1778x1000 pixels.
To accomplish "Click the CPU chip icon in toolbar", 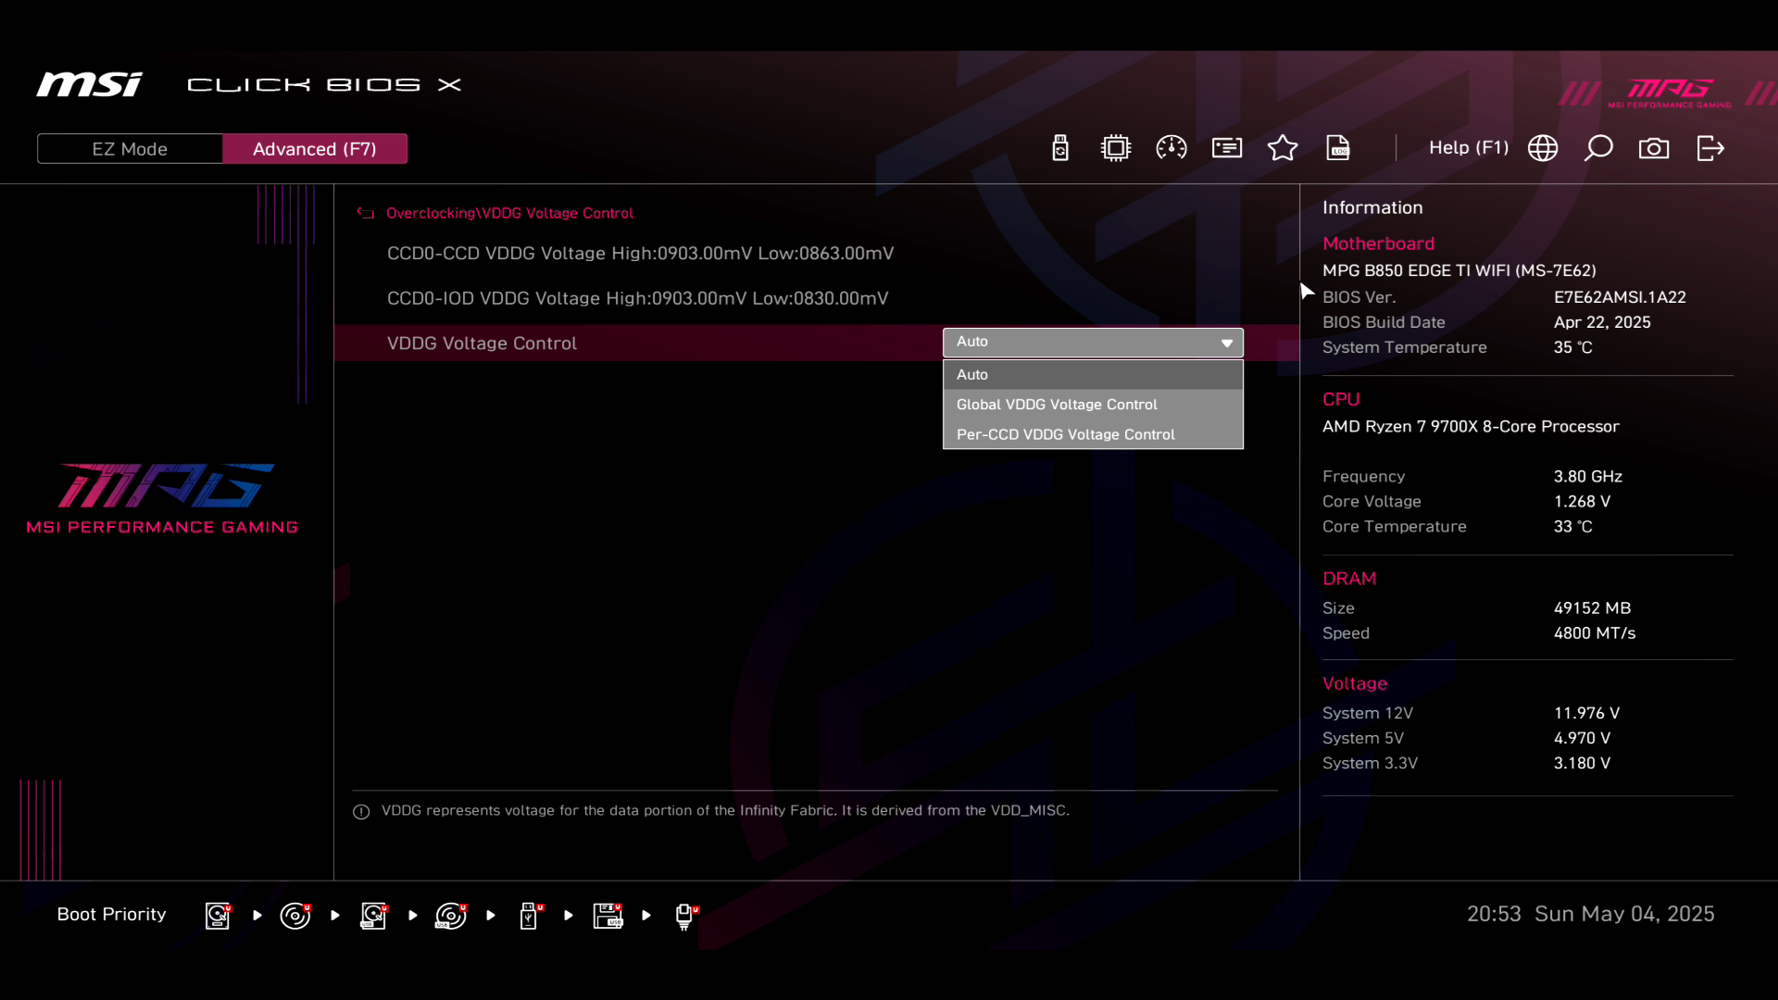I will pos(1116,148).
